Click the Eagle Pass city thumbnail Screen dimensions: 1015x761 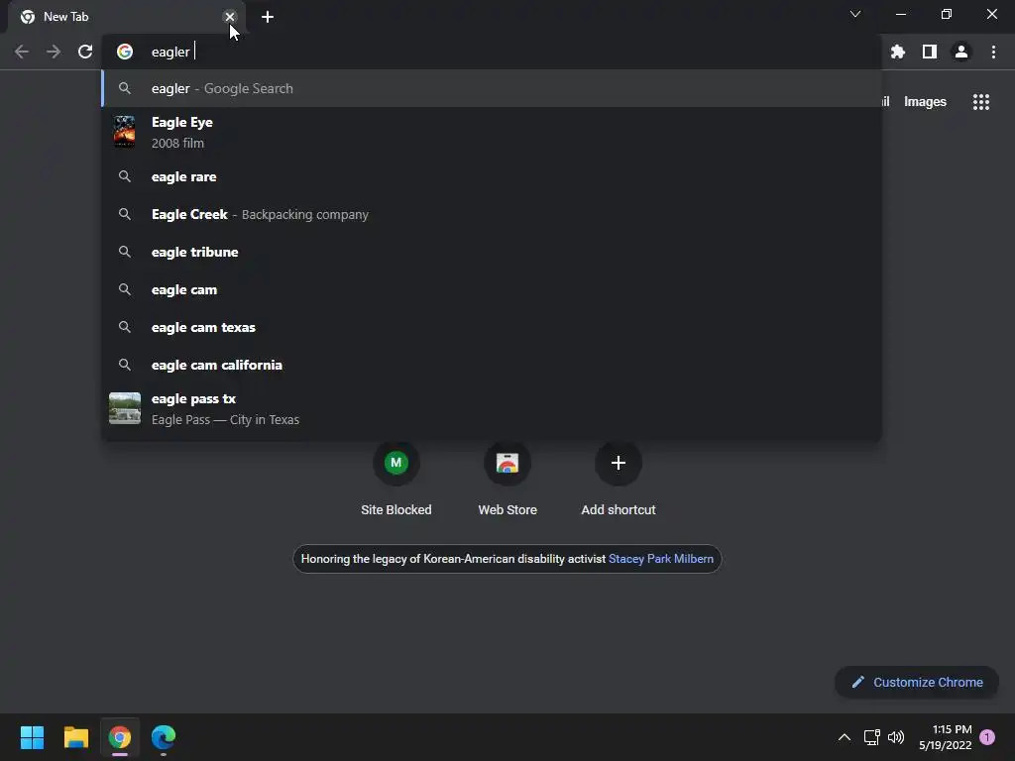click(124, 408)
